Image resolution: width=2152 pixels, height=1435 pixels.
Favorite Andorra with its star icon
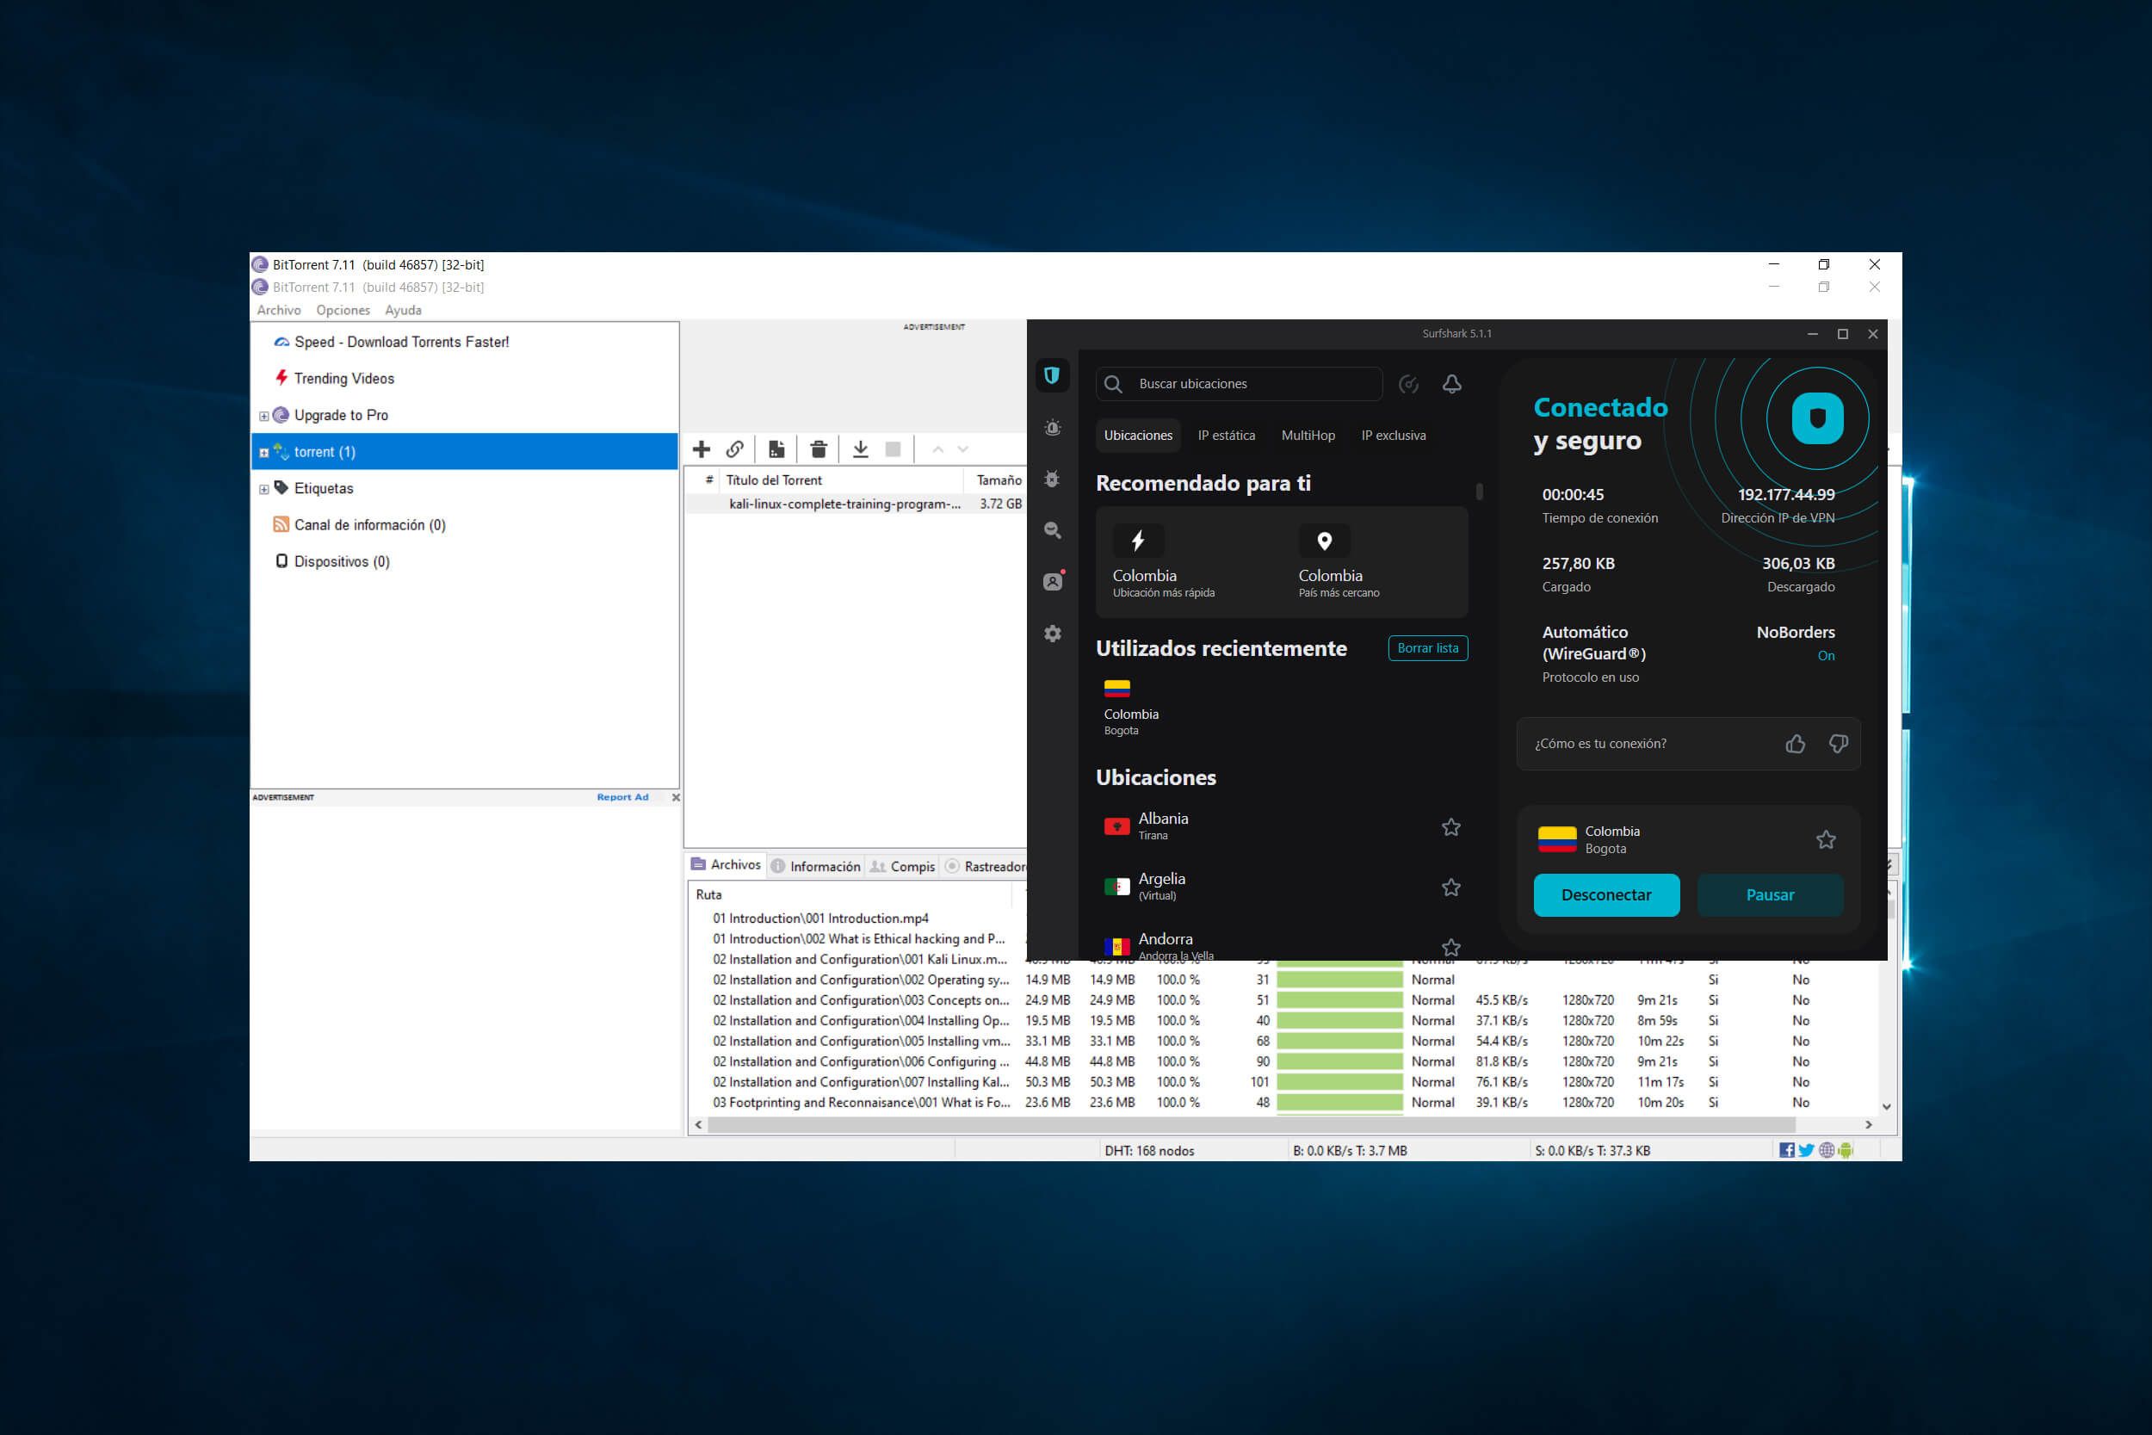[x=1450, y=947]
